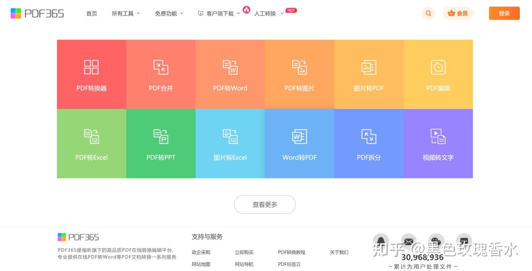Open the PDF编辑 edit icon

click(438, 67)
